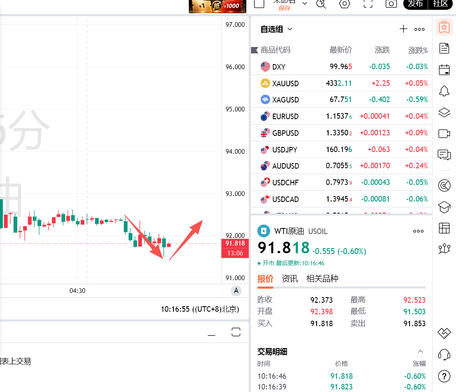Open the help question mark icon

point(444,376)
